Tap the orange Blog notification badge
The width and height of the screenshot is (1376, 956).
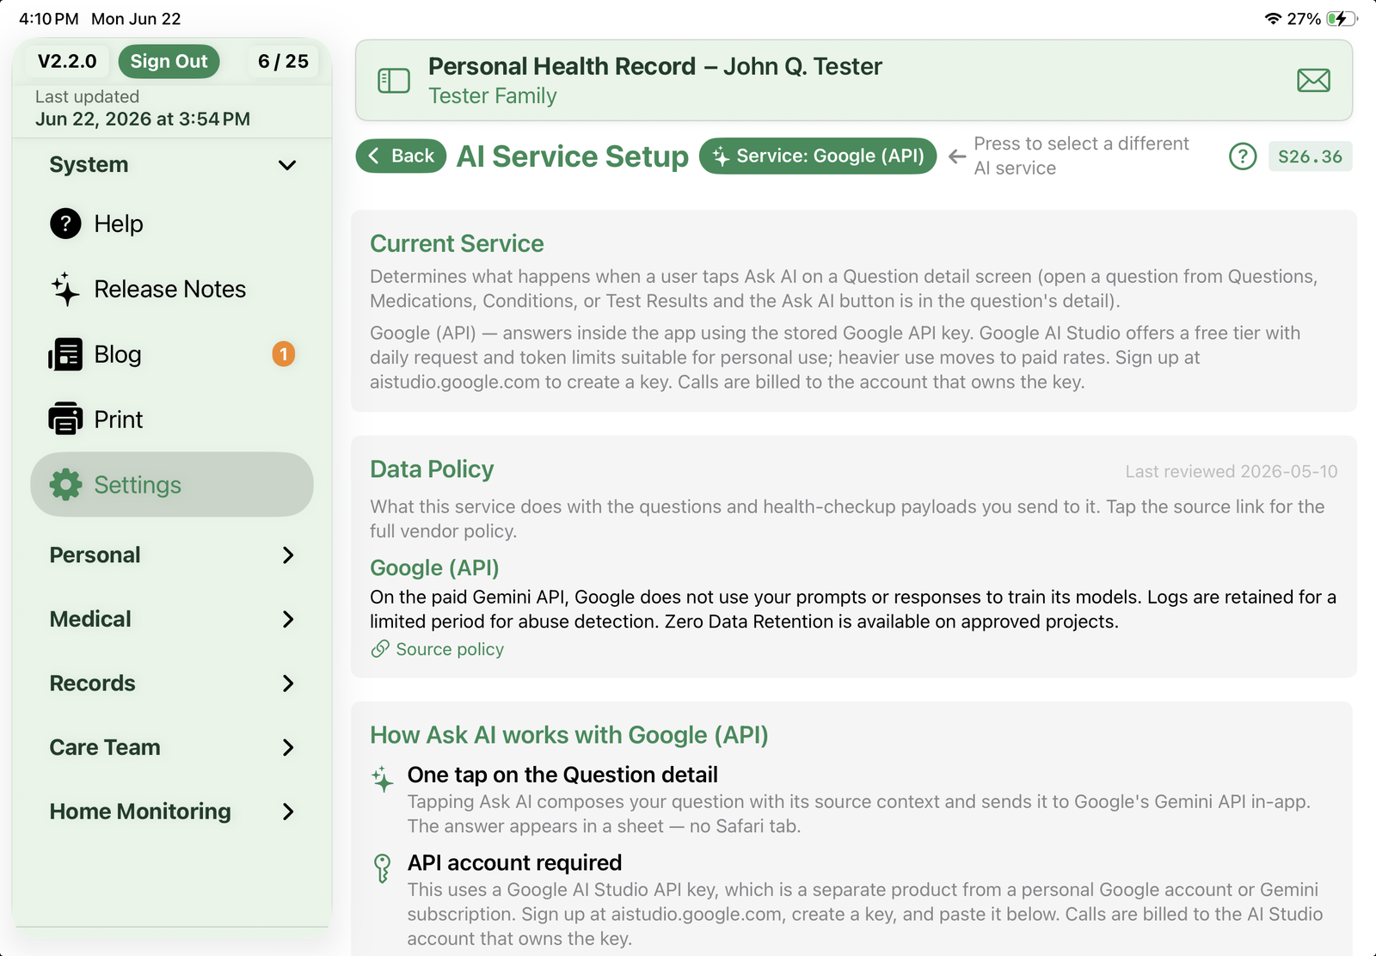pyautogui.click(x=284, y=354)
